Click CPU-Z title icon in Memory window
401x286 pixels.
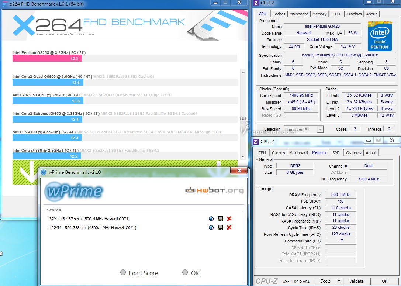pyautogui.click(x=256, y=141)
